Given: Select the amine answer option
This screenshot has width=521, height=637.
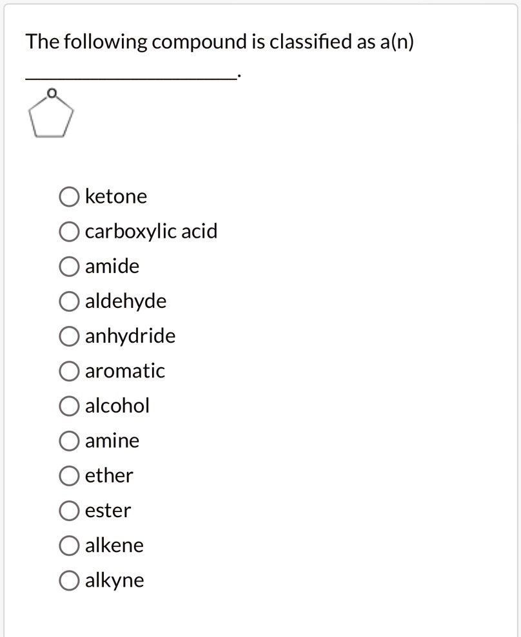Looking at the screenshot, I should tap(69, 441).
